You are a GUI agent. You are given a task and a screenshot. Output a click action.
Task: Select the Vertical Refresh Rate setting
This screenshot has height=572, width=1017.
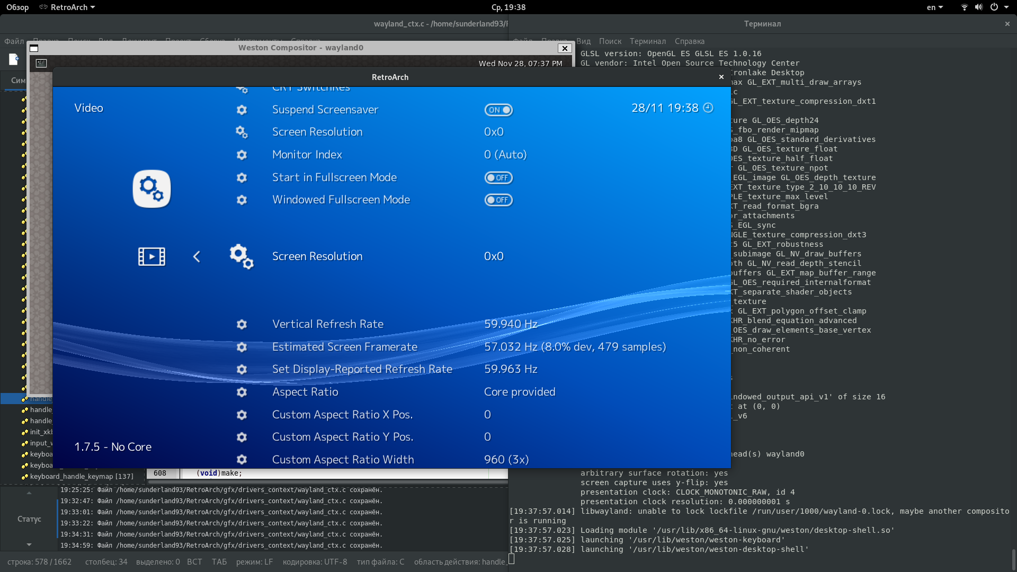tap(328, 324)
